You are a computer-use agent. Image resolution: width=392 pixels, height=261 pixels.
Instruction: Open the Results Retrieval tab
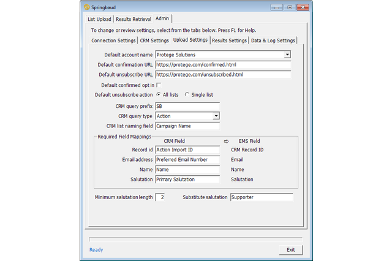(x=134, y=19)
